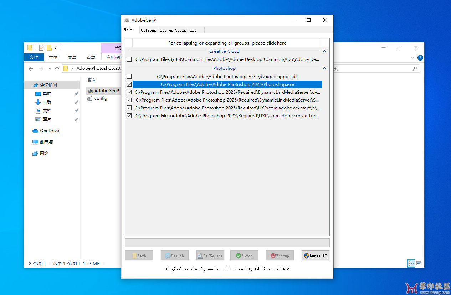Select the AdobeGenP file in Explorer

[x=103, y=91]
